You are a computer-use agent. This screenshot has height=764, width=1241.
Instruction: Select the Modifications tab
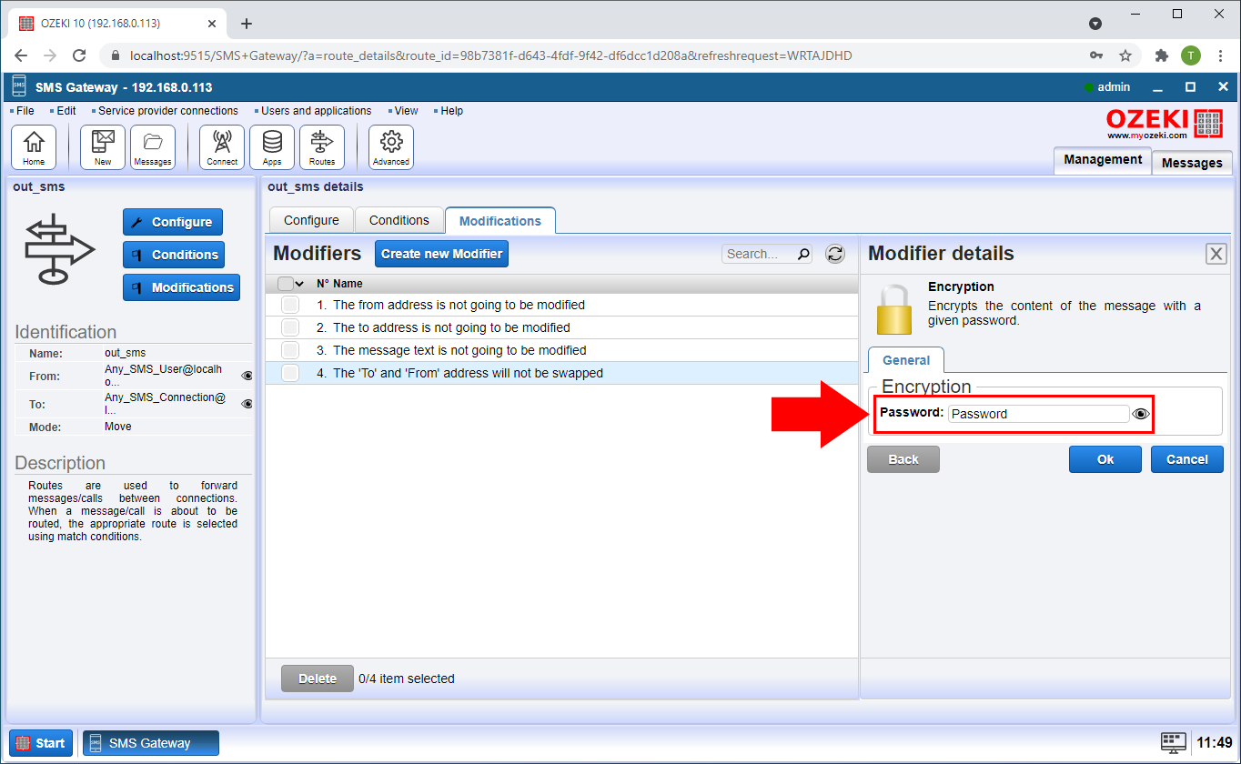(x=500, y=221)
